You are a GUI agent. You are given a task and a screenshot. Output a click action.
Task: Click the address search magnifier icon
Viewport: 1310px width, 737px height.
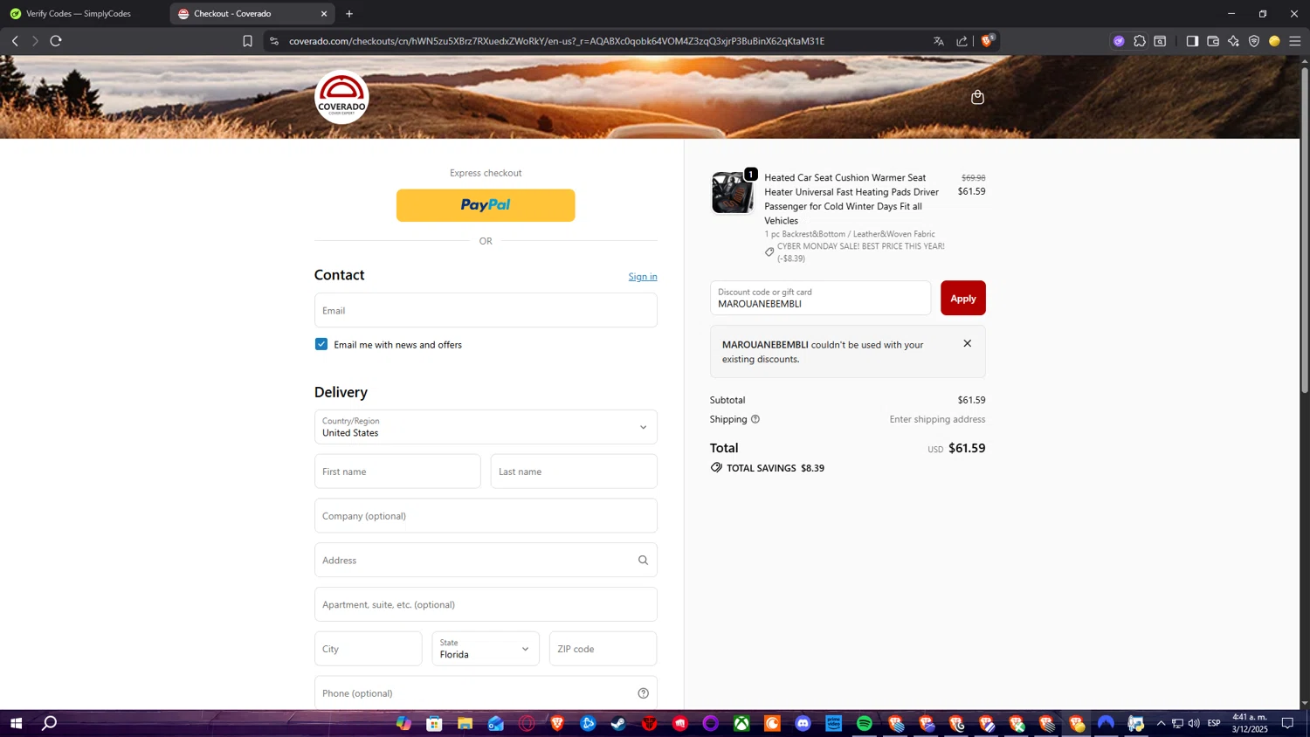[643, 561]
